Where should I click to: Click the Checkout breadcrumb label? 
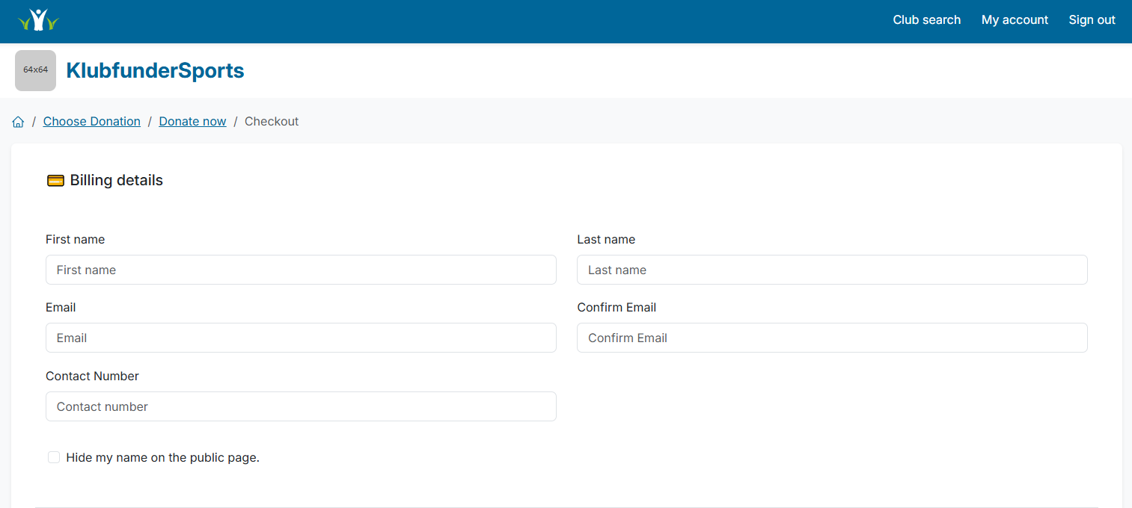click(x=272, y=121)
